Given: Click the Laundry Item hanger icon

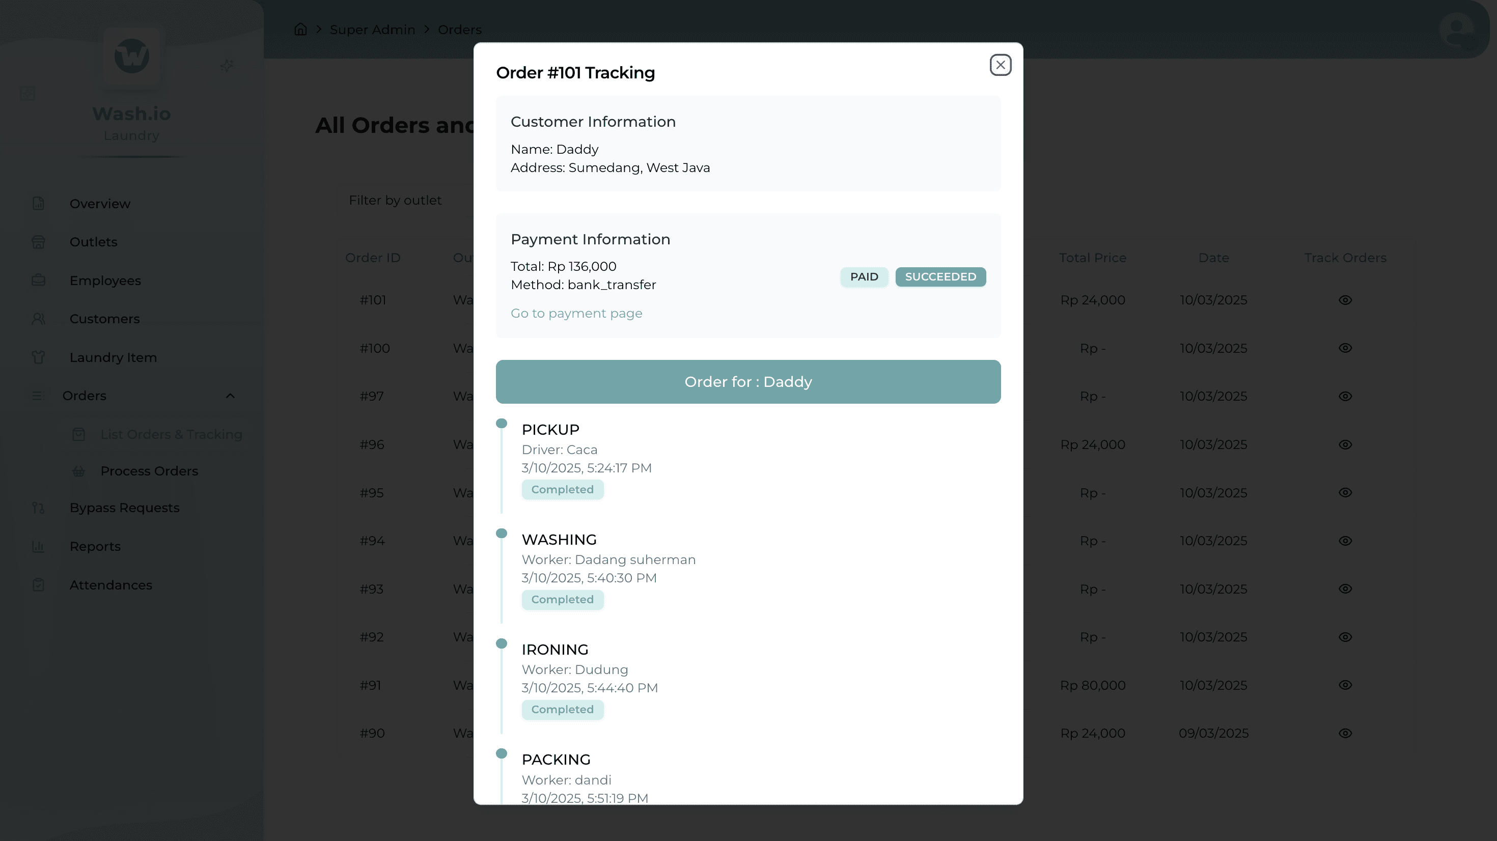Looking at the screenshot, I should (x=38, y=357).
